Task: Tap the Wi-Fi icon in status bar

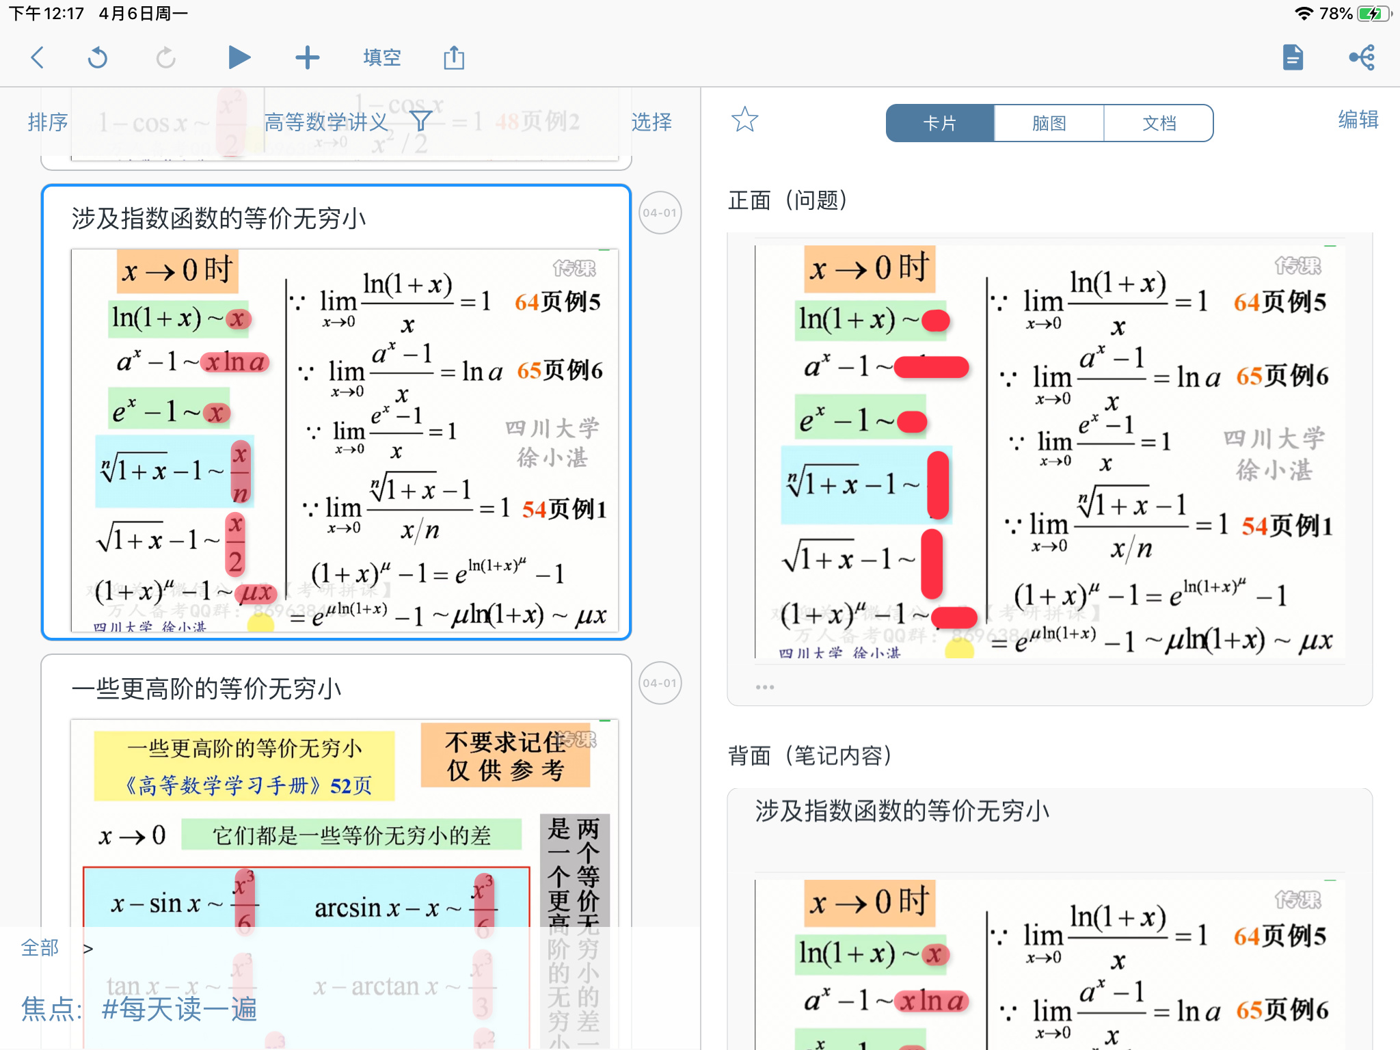Action: coord(1304,14)
